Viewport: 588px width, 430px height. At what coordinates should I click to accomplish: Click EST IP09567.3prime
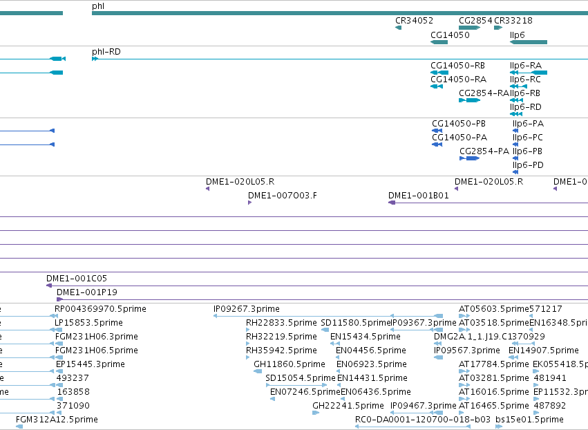(x=467, y=350)
